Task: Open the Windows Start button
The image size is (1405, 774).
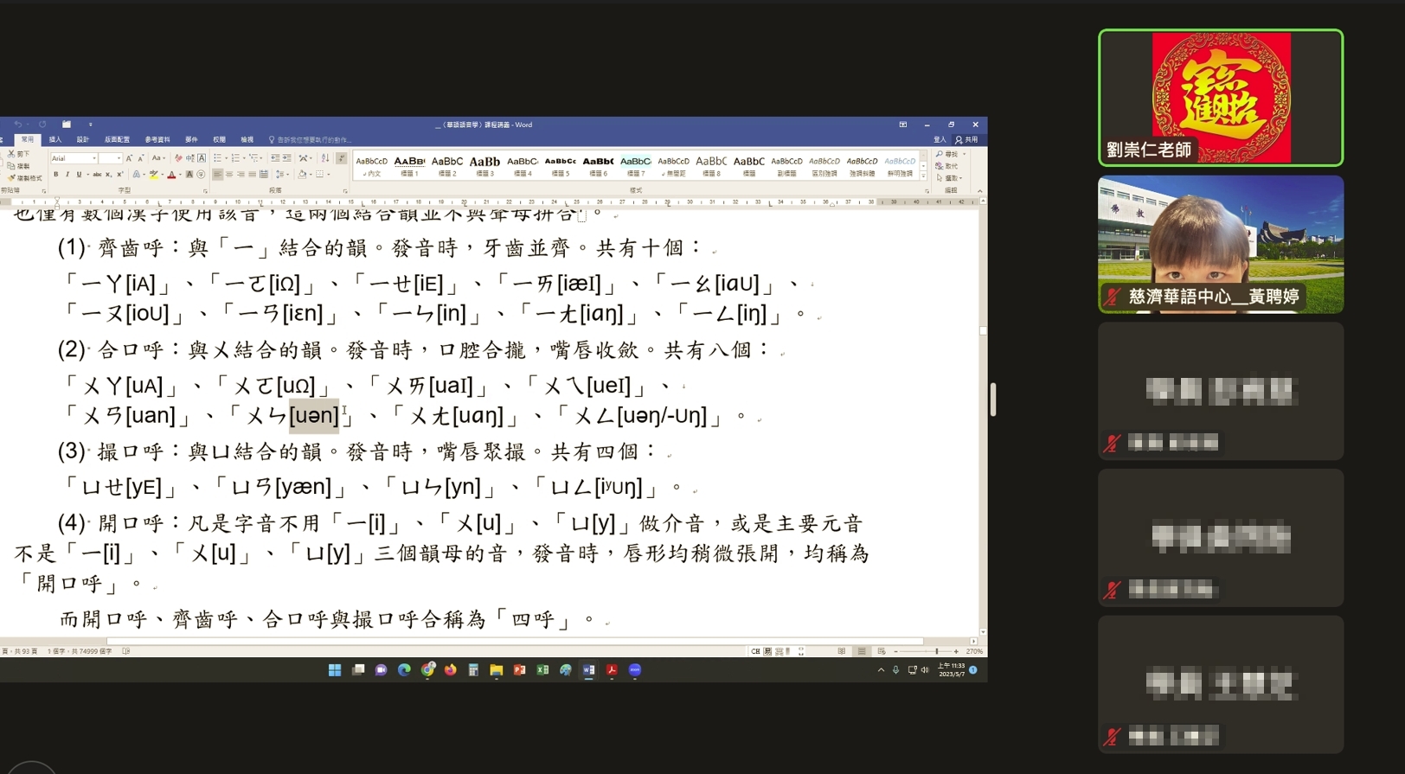Action: tap(335, 670)
